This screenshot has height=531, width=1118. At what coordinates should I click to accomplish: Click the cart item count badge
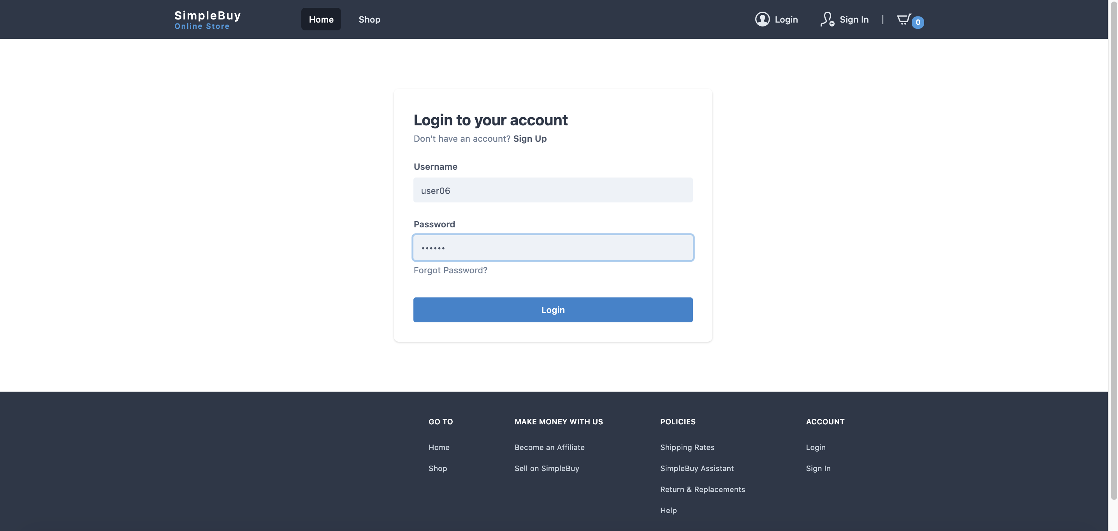917,22
